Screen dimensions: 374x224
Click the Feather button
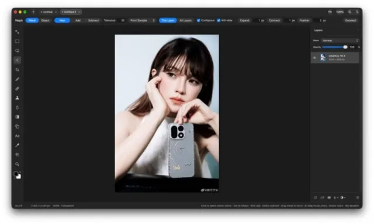pos(304,20)
